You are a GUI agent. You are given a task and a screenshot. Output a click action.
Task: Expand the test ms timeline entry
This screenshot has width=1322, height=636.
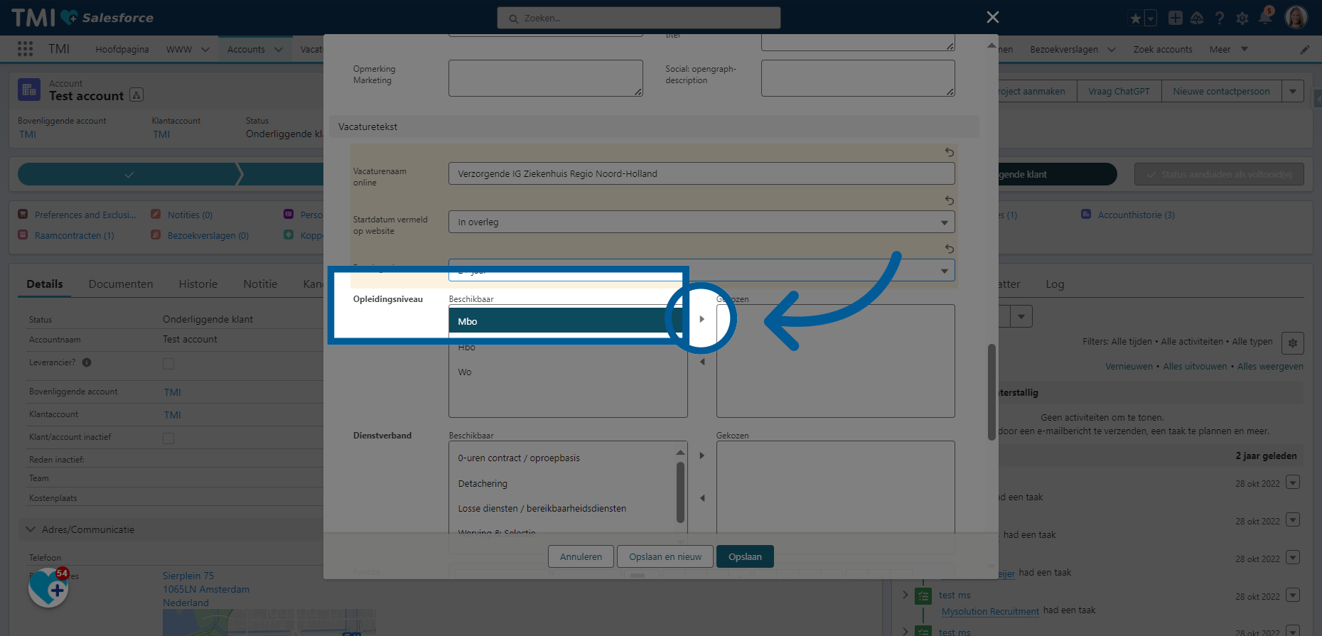(x=905, y=595)
